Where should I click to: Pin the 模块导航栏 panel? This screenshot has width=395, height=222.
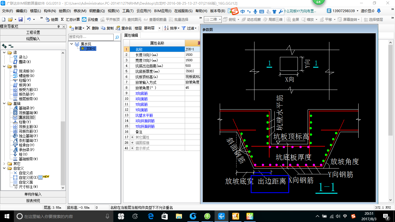(x=58, y=26)
